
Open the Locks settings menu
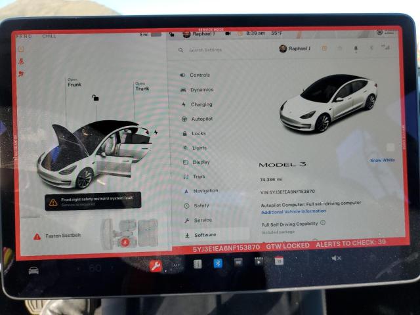pyautogui.click(x=194, y=133)
